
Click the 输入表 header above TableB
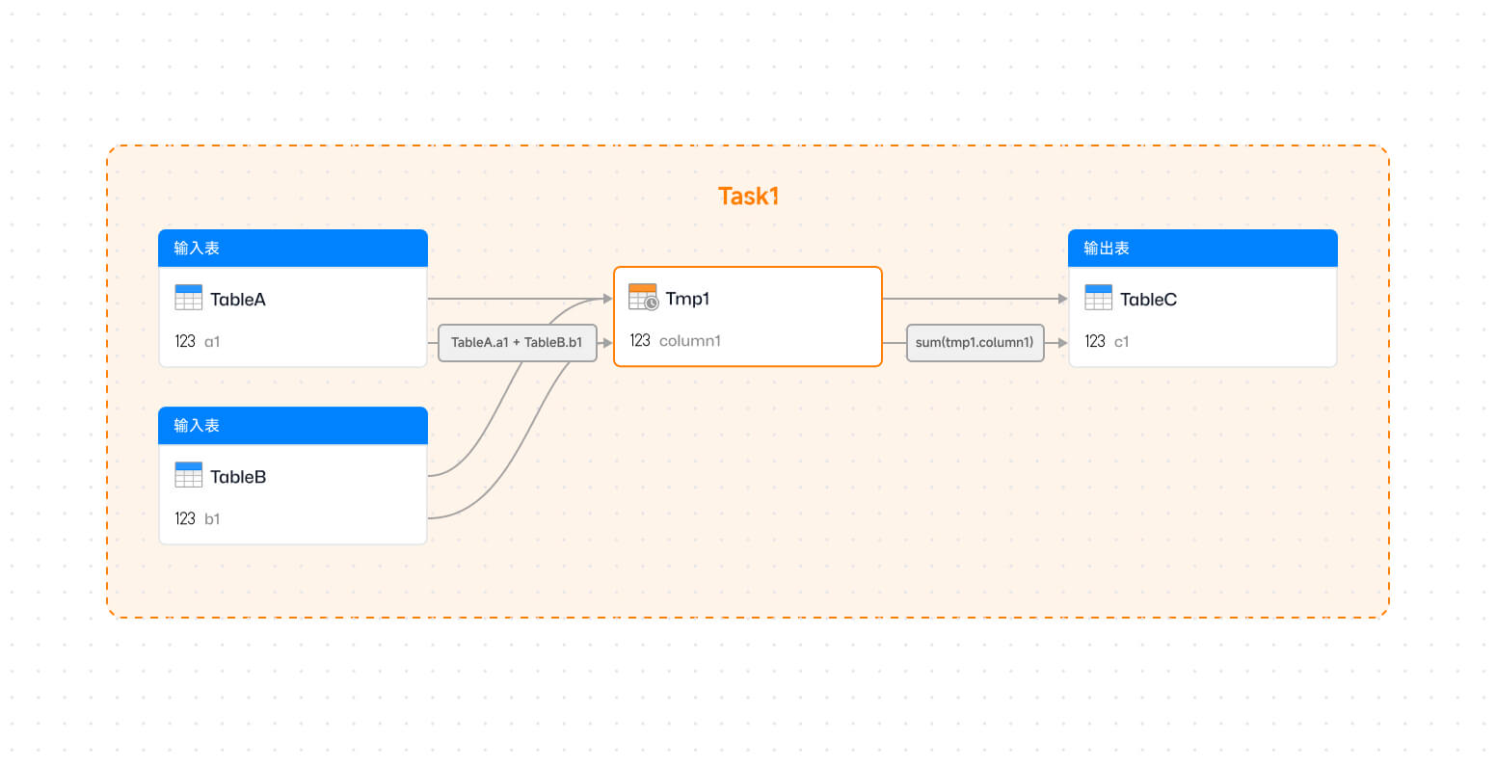[x=197, y=426]
